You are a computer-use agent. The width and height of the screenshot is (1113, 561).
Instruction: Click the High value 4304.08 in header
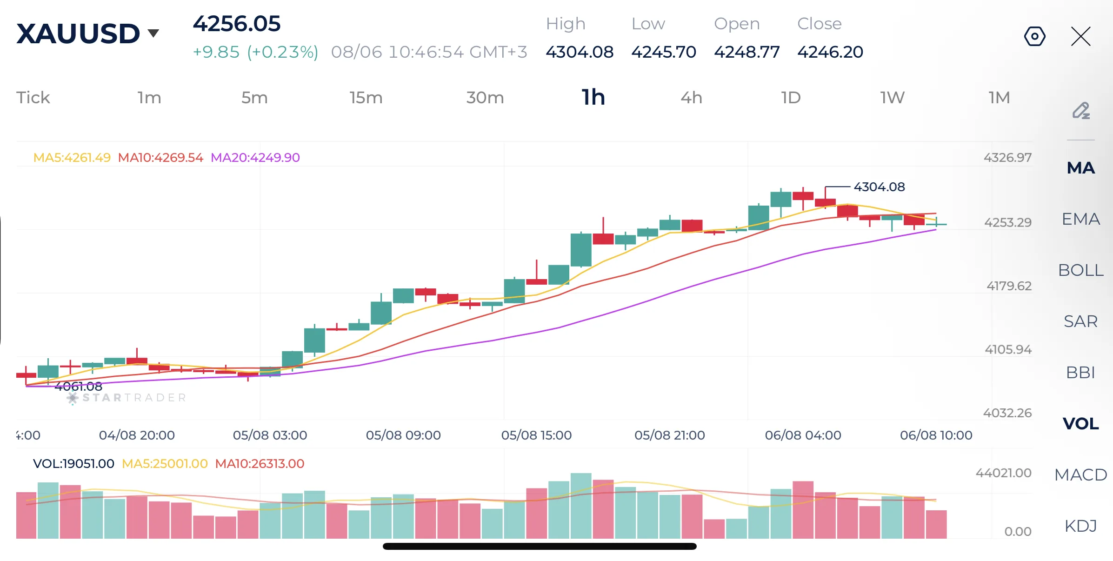click(x=580, y=52)
